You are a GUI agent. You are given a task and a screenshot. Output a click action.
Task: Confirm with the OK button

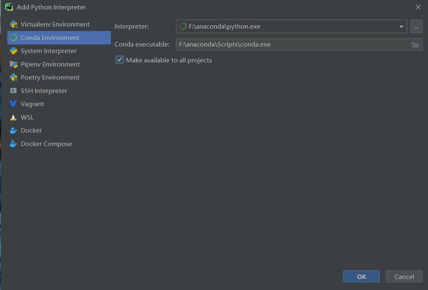(362, 277)
